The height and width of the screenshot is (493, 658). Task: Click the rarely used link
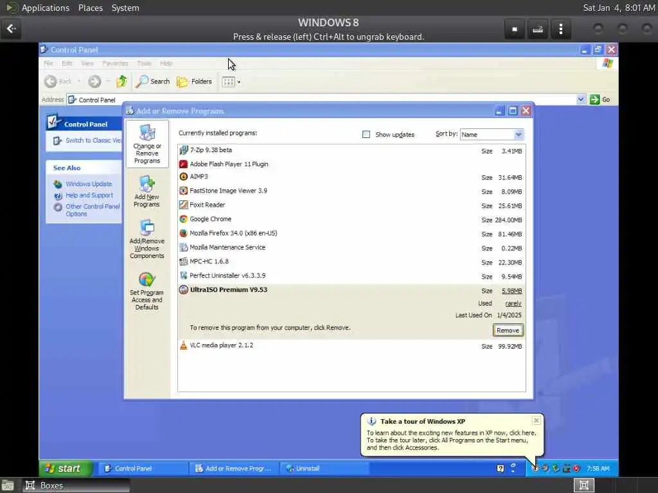pyautogui.click(x=513, y=303)
